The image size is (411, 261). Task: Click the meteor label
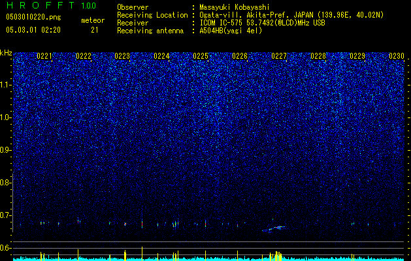click(93, 20)
